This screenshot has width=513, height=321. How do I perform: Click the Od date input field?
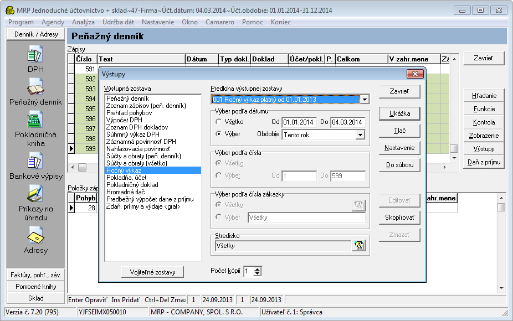(x=299, y=122)
